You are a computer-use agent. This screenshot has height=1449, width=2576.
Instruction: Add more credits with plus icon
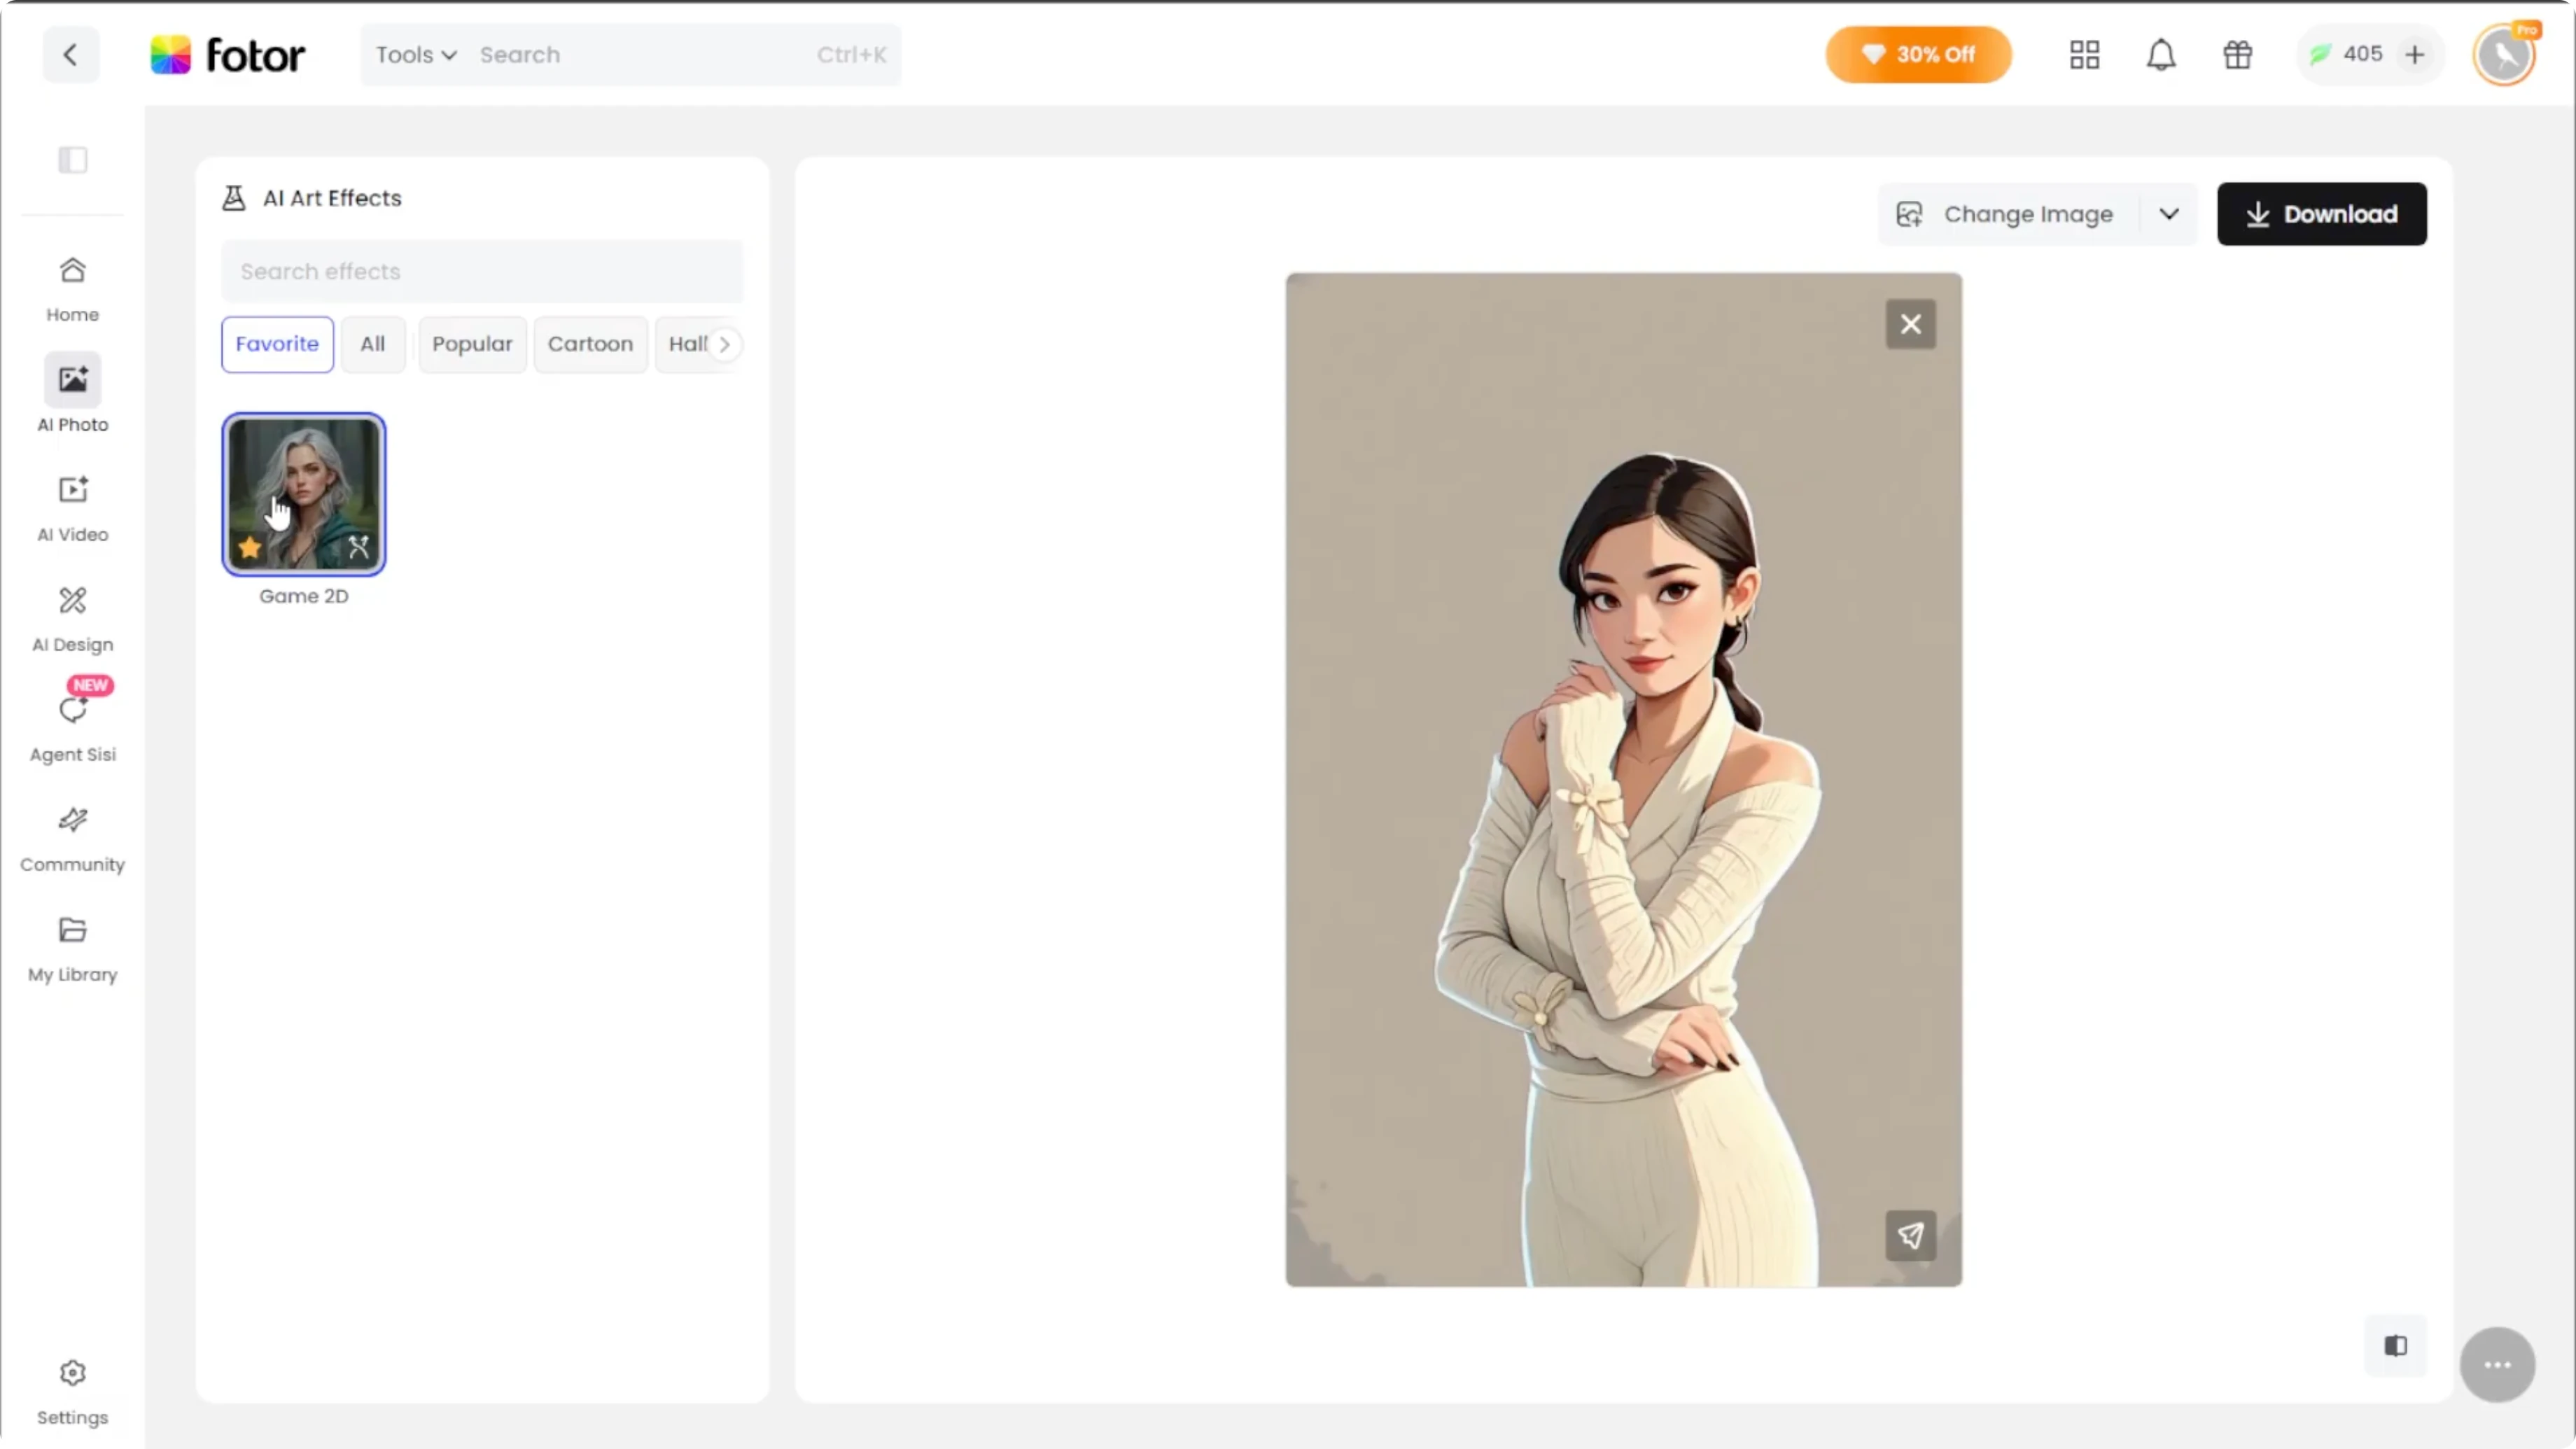[2414, 54]
